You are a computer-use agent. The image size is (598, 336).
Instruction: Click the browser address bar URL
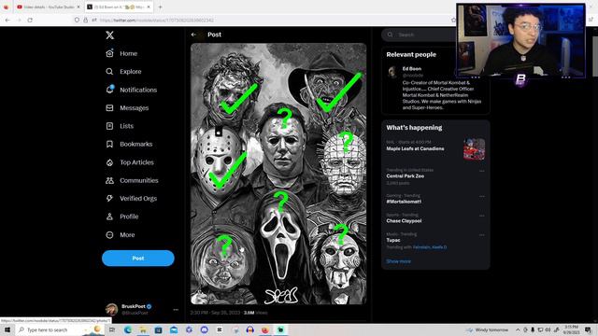coord(156,21)
